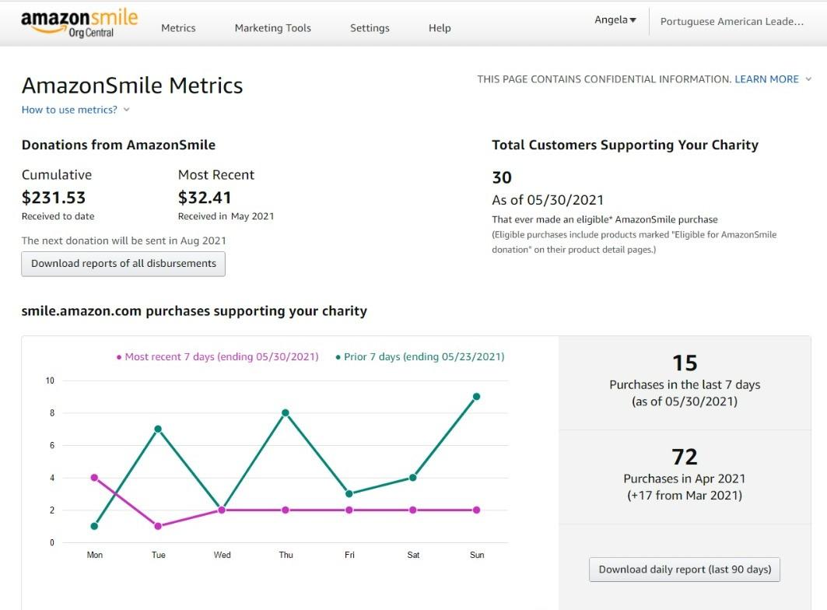Download reports of all disbursements
Screen dimensions: 827x610
coord(124,264)
